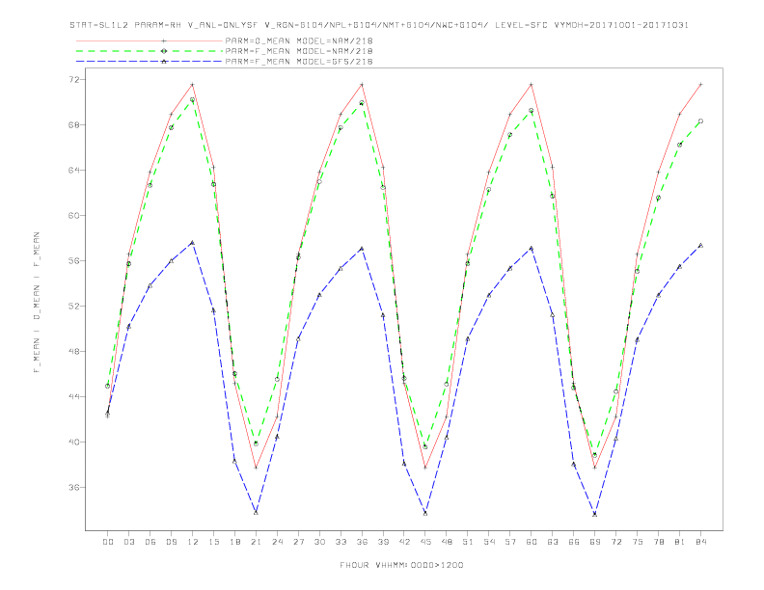
Task: Click x-axis forecast hour label 06
Action: 150,542
